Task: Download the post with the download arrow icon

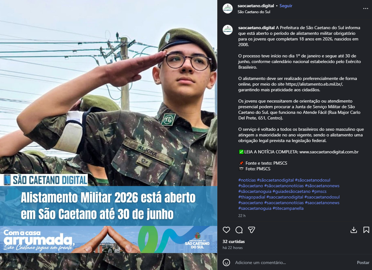Action: [x=354, y=230]
